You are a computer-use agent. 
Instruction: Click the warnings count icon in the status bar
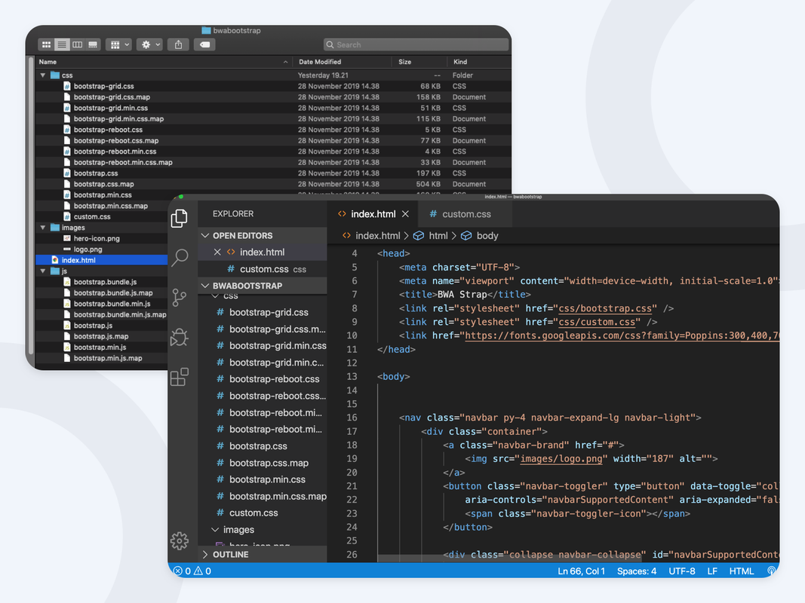click(x=198, y=571)
